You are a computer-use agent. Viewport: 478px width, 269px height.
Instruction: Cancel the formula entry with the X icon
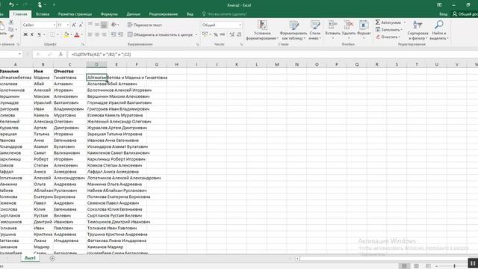coord(38,55)
